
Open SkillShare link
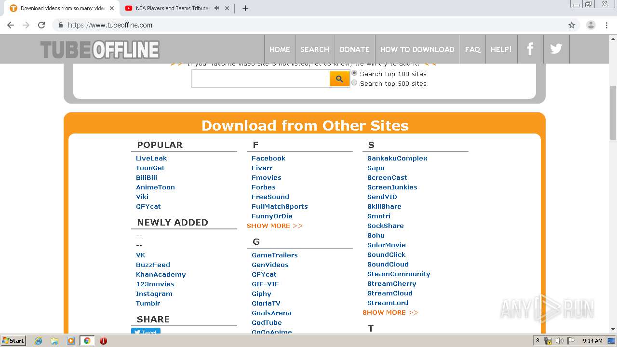384,206
